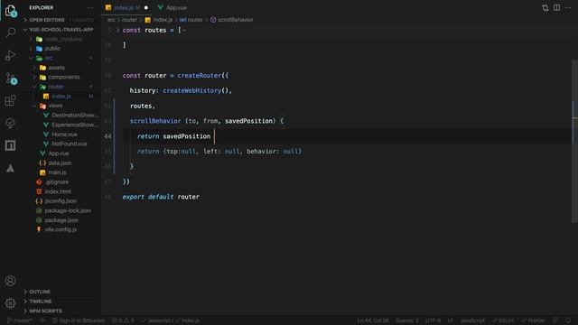Expand the NPM Scripts section
The width and height of the screenshot is (578, 325).
click(x=45, y=311)
